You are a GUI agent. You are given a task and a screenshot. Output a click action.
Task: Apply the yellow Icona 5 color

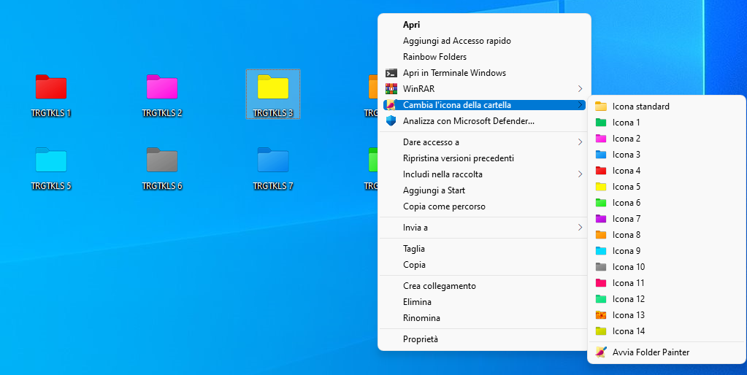(626, 187)
